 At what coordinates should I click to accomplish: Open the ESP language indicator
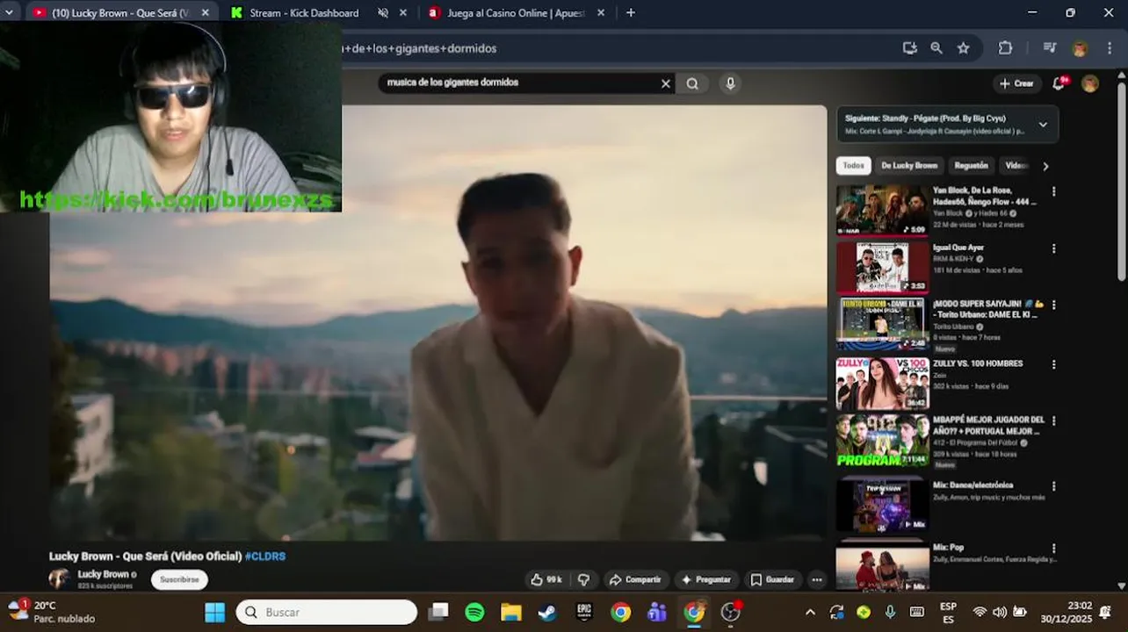(x=948, y=612)
